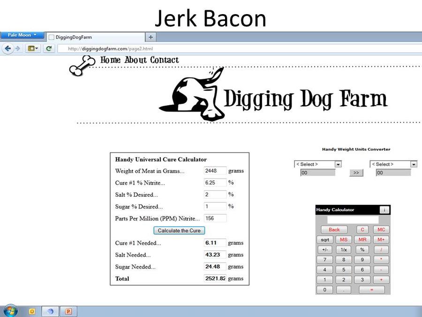This screenshot has height=317, width=422.
Task: Click the Salt % Desired input field
Action: point(215,194)
